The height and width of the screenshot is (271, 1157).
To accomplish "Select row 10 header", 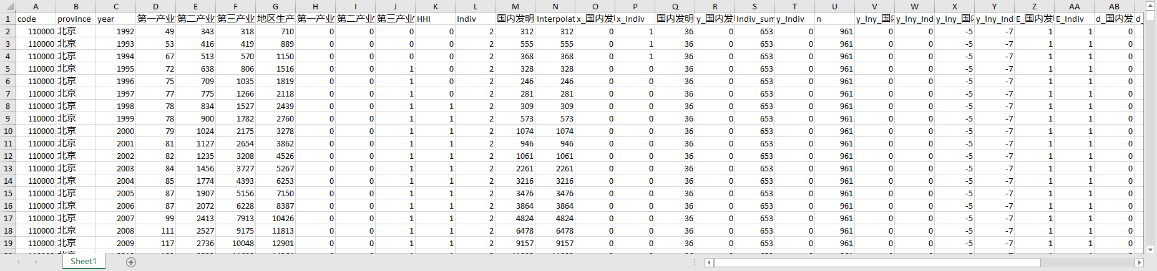I will tap(7, 131).
